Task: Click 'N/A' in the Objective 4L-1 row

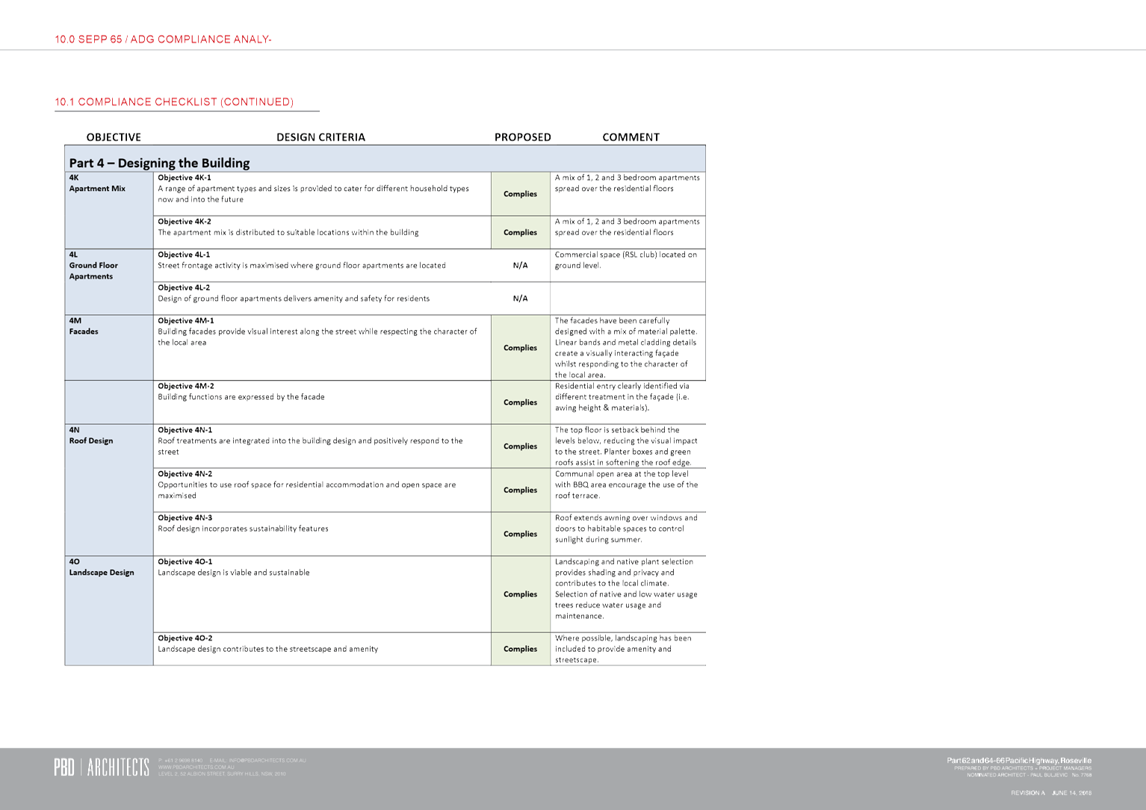Action: point(521,266)
